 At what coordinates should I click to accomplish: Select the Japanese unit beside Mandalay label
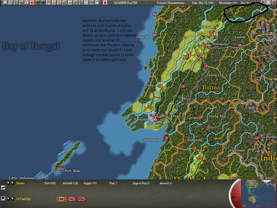206,45
